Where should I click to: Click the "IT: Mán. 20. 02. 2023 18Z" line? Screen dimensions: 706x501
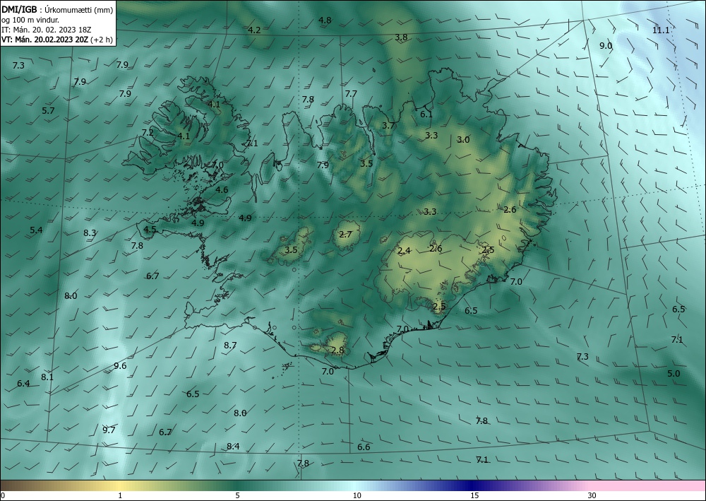(x=47, y=30)
